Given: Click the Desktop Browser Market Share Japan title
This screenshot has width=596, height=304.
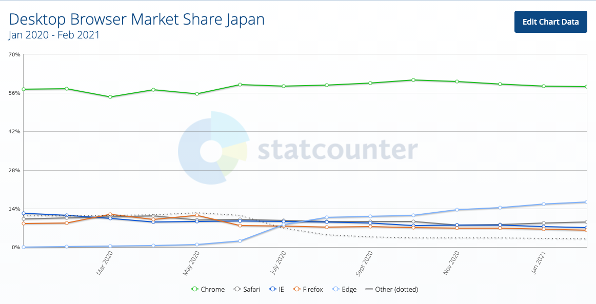Looking at the screenshot, I should coord(137,19).
